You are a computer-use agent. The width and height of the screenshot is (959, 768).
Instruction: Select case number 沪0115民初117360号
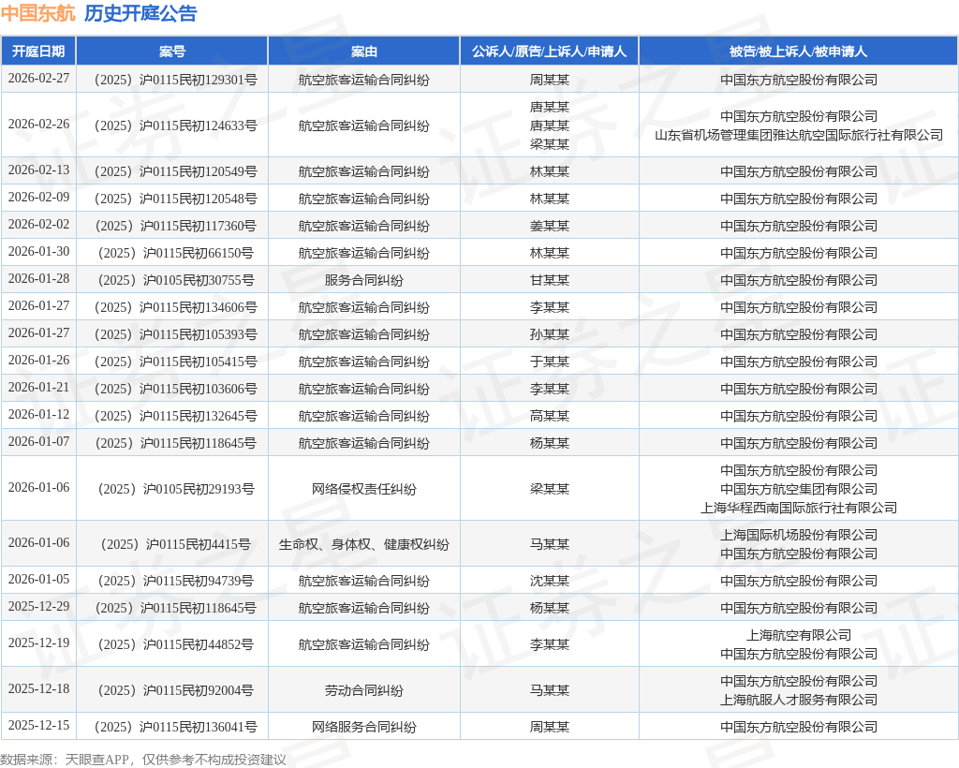coord(175,226)
